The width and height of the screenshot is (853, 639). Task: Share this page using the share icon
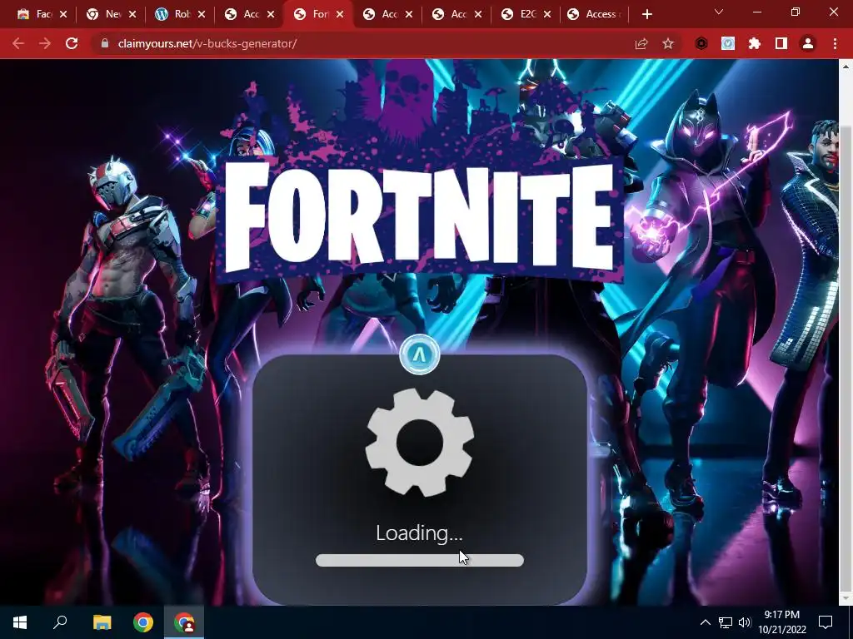tap(641, 43)
